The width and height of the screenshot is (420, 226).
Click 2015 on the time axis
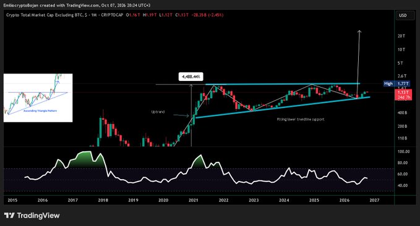pos(12,200)
